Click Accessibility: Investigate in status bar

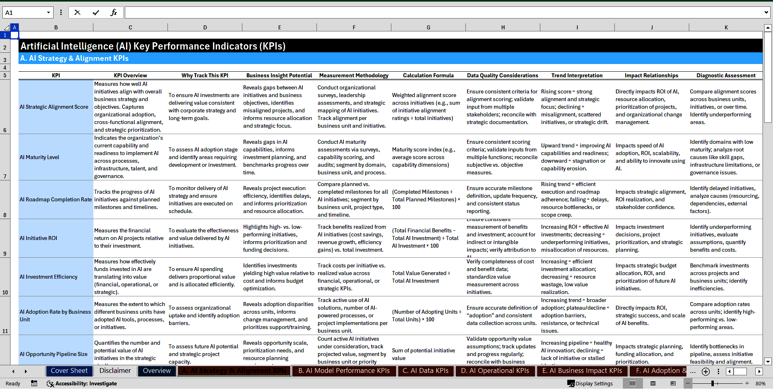click(x=82, y=383)
